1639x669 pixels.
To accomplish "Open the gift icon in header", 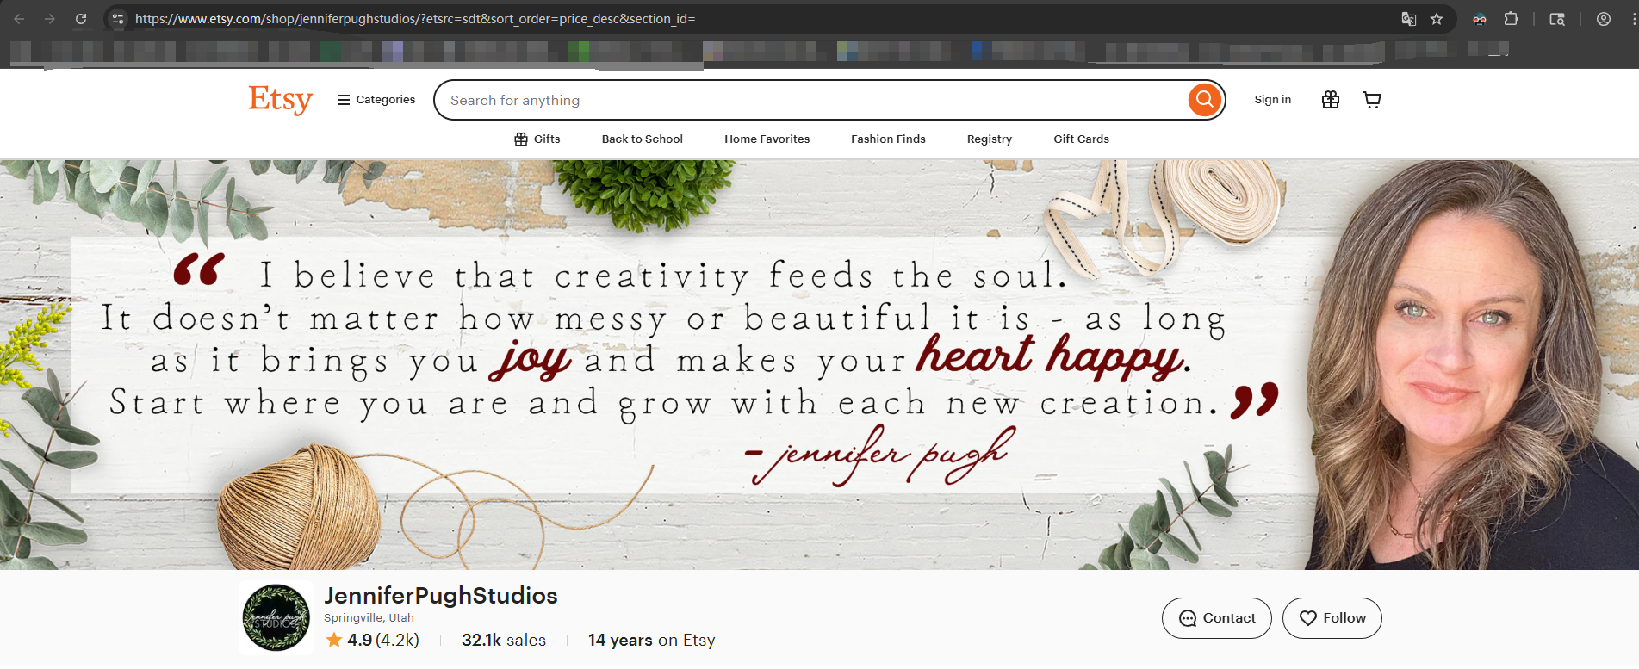I will click(1331, 100).
